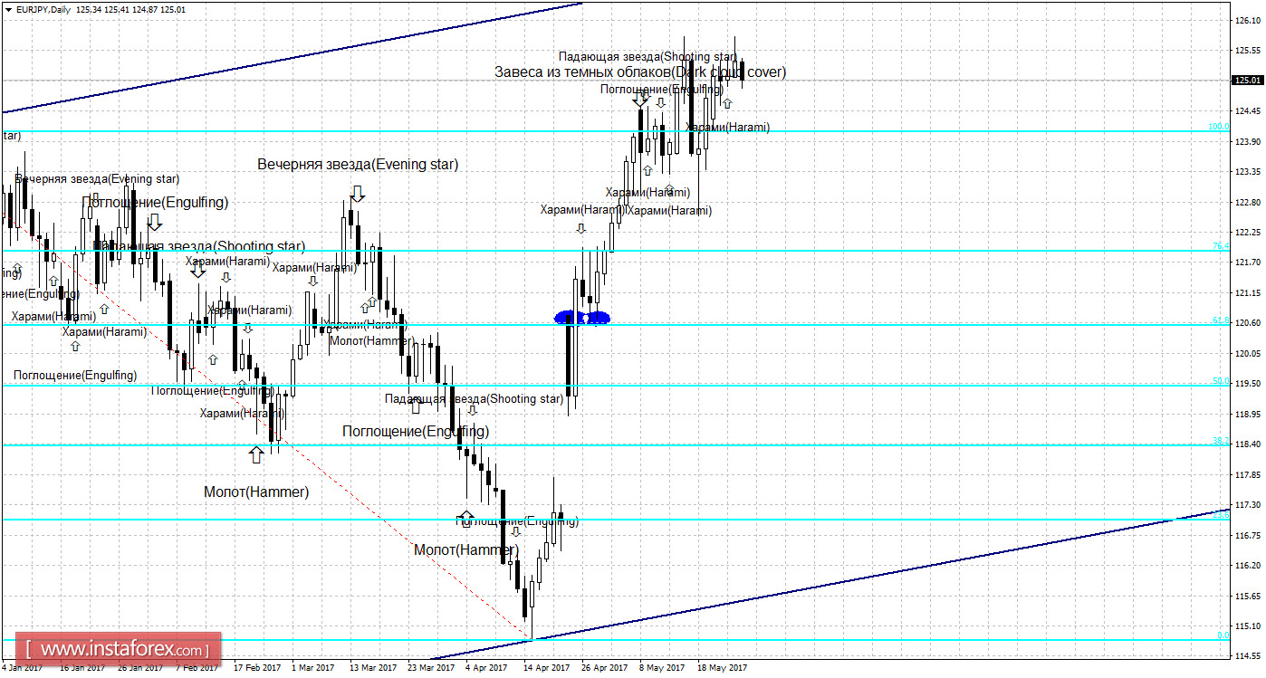
Task: Click the 117.85 price axis label
Action: (1248, 474)
